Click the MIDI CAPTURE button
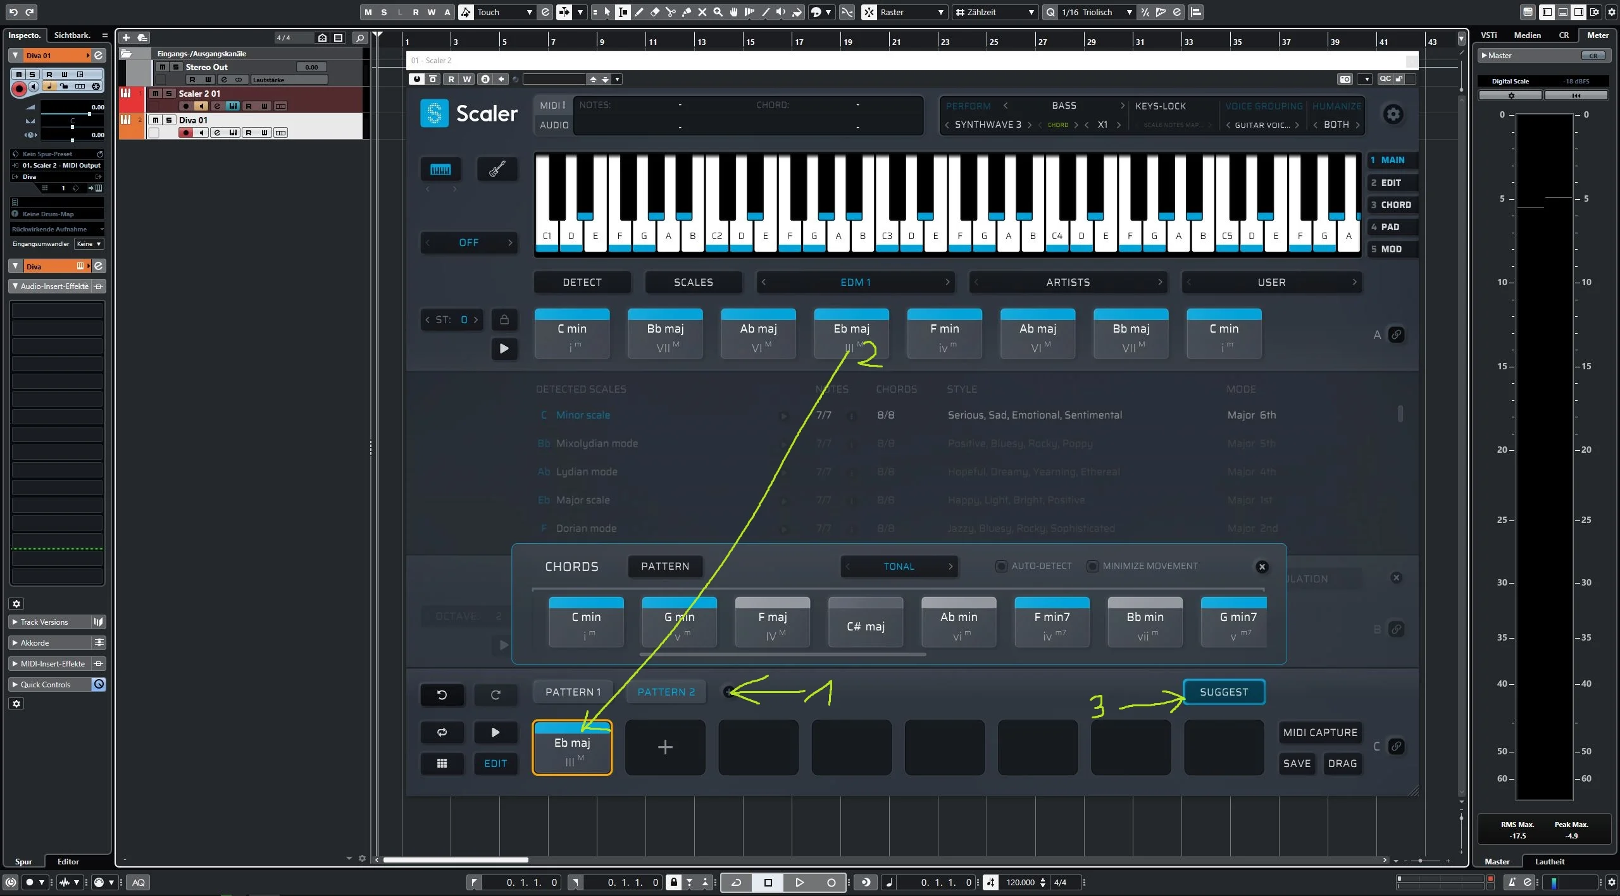Image resolution: width=1620 pixels, height=896 pixels. point(1320,732)
